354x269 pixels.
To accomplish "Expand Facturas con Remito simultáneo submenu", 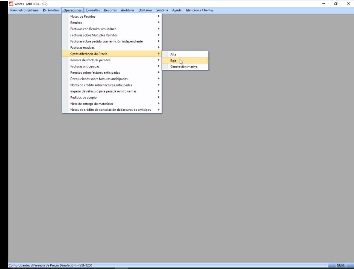I will click(x=96, y=29).
